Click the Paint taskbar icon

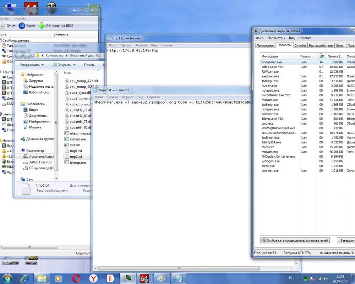tap(161, 278)
